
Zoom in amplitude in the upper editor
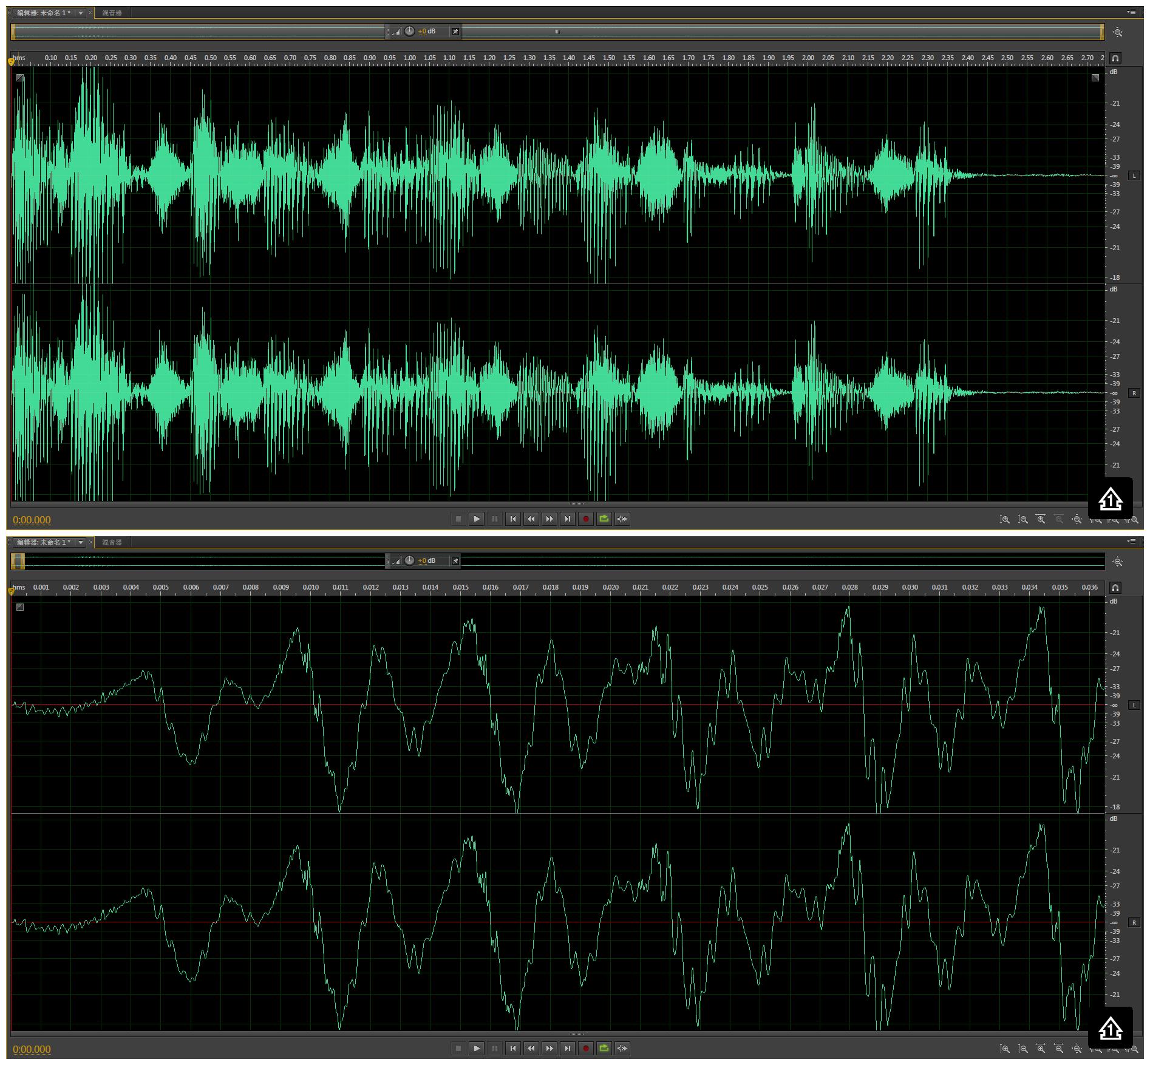coord(1005,519)
